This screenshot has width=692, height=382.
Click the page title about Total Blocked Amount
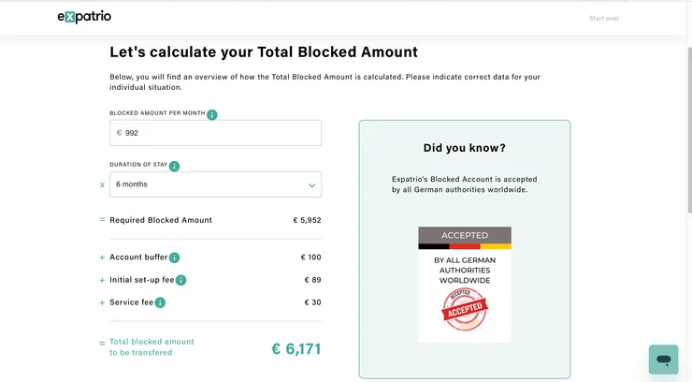(264, 52)
